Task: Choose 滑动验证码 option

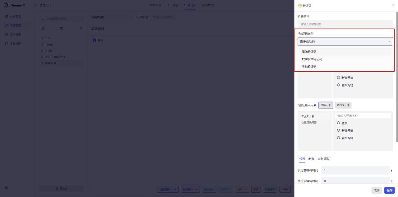Action: click(345, 67)
